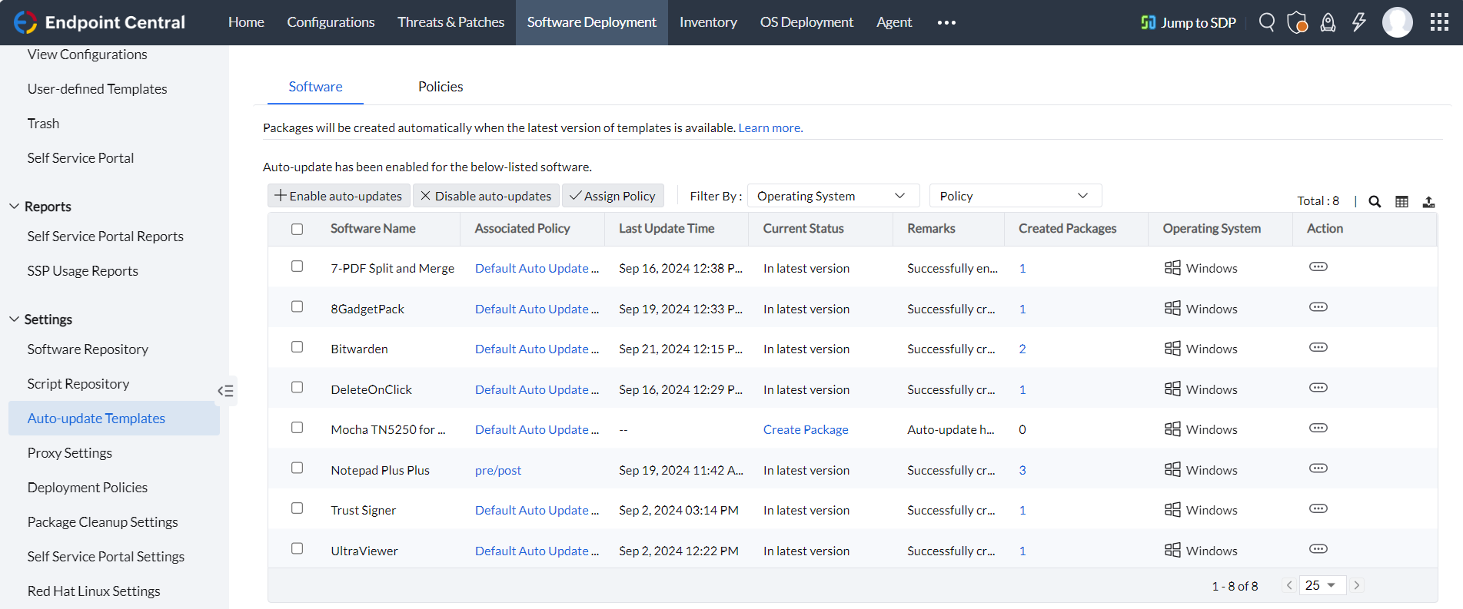This screenshot has width=1463, height=609.
Task: Select the Notepad Plus Plus row checkbox
Action: point(298,468)
